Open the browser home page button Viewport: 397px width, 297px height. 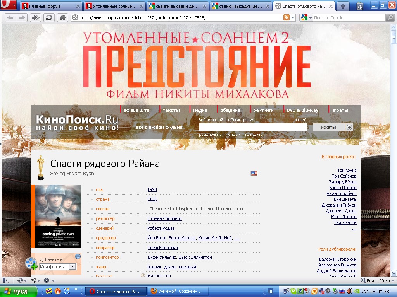click(62, 18)
